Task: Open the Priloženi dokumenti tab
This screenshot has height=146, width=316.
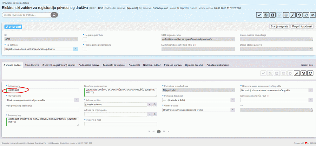Action: click(x=218, y=65)
